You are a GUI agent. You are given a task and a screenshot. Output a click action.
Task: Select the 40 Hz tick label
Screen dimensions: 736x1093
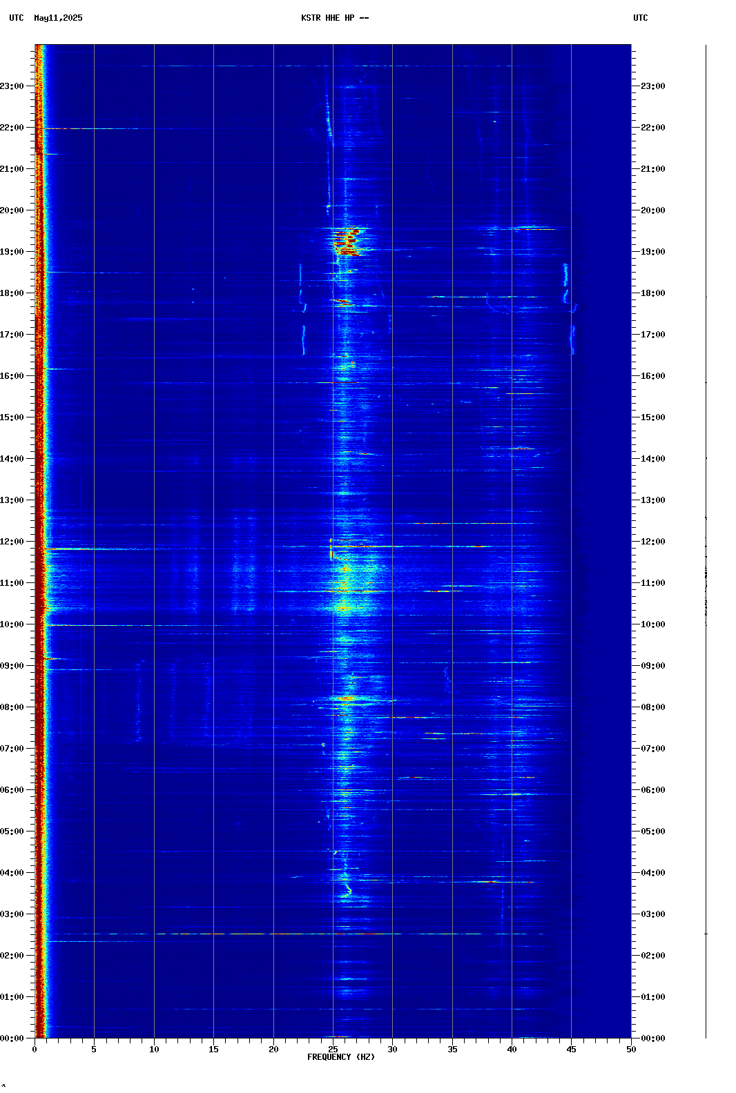pyautogui.click(x=512, y=1049)
